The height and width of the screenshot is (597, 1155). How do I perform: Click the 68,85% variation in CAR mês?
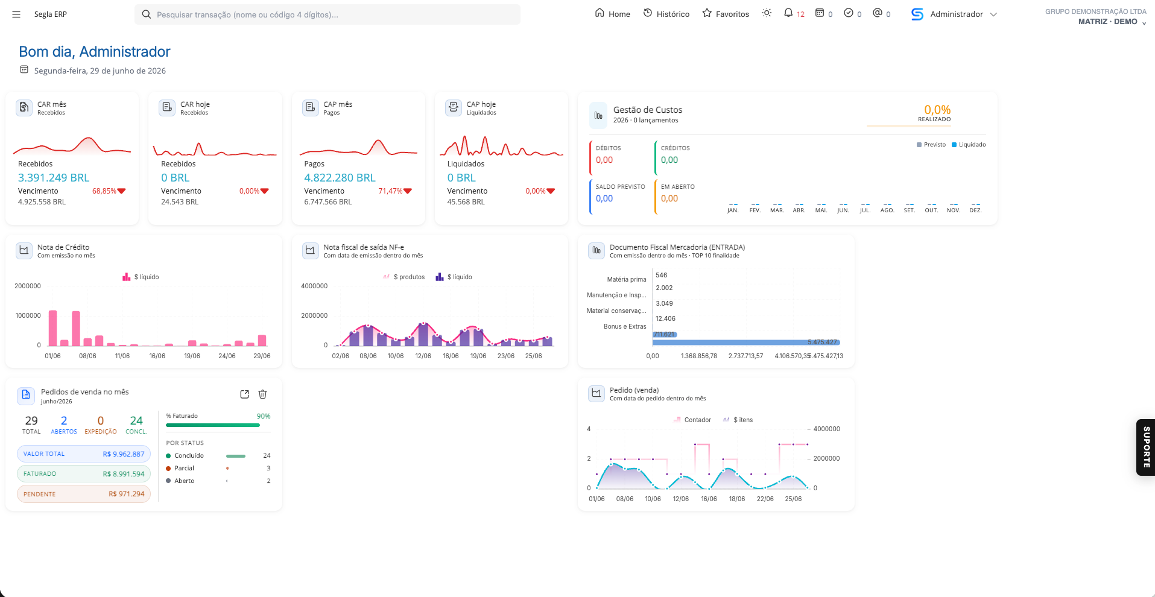(109, 191)
